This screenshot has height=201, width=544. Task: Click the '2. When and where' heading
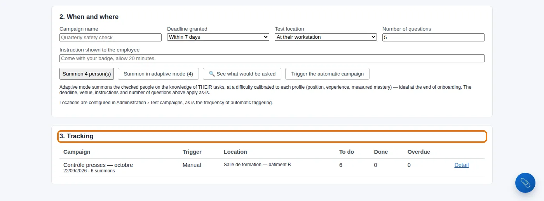coord(89,17)
